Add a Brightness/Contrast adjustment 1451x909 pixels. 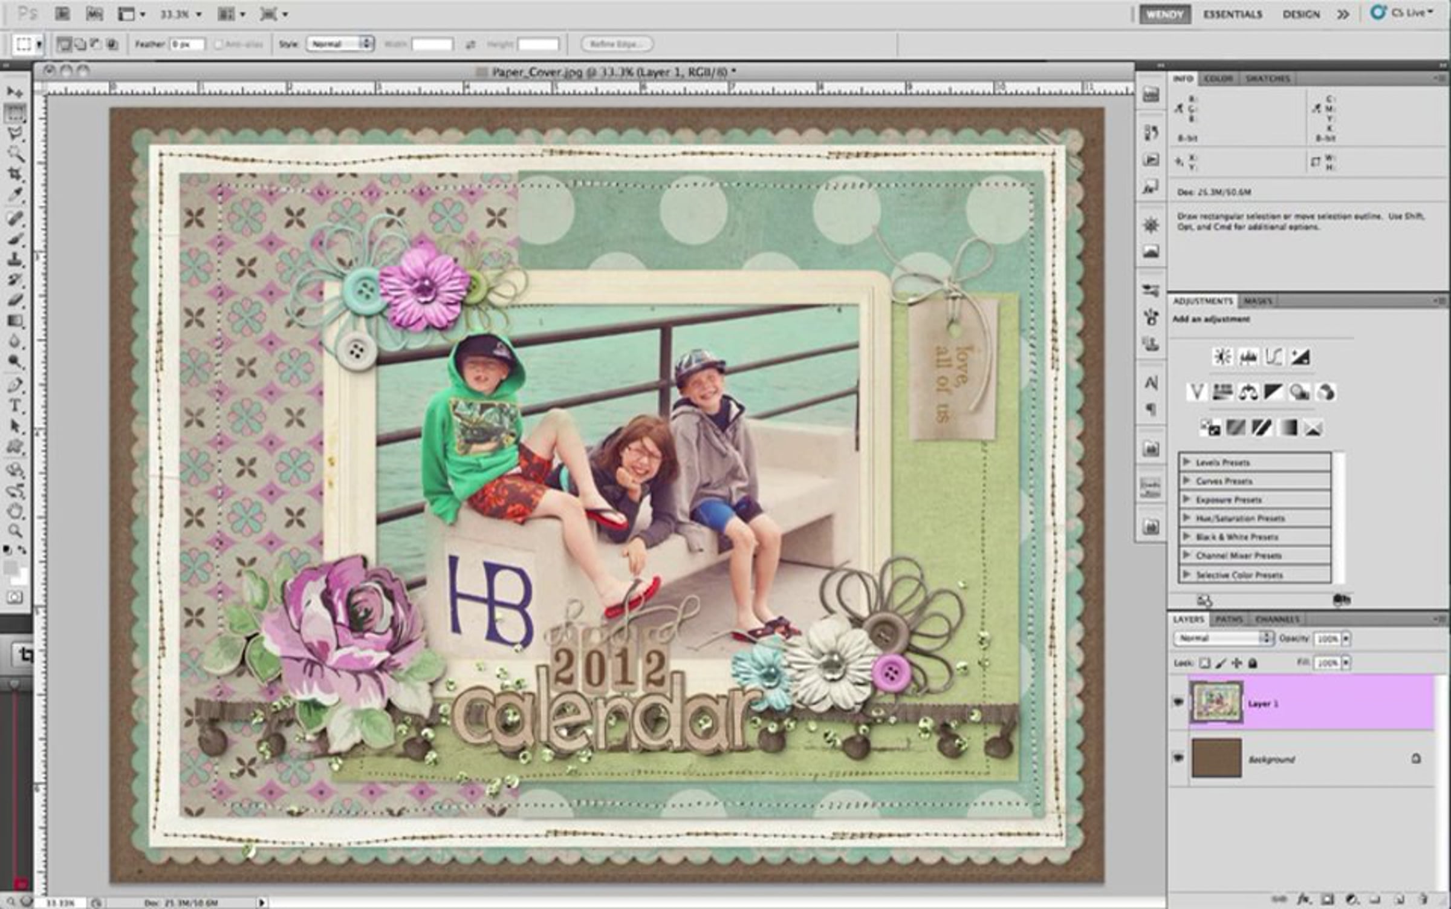(x=1222, y=357)
